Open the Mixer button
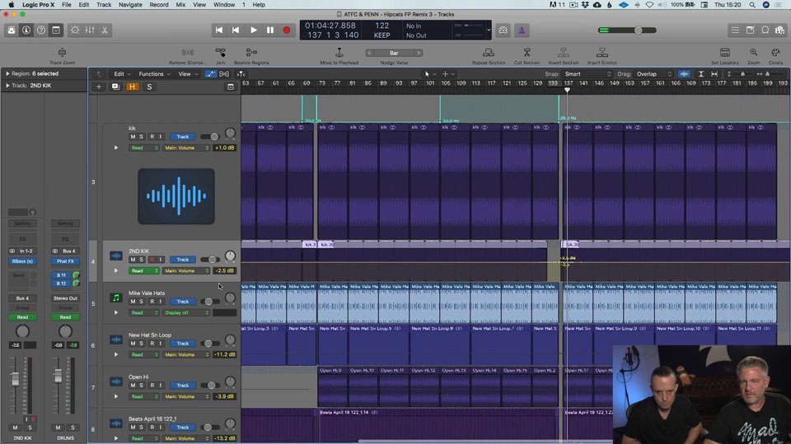This screenshot has height=444, width=791. coord(90,30)
